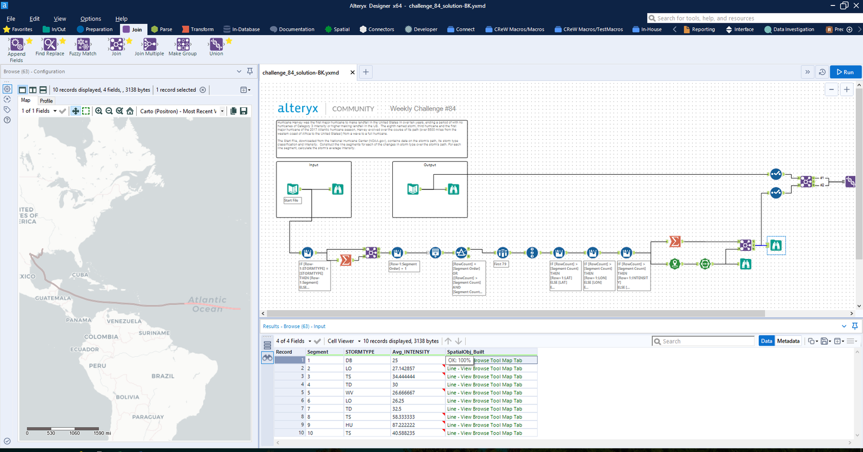Click the Sample tool labeled First 79
Screen dimensions: 863x452
point(503,252)
